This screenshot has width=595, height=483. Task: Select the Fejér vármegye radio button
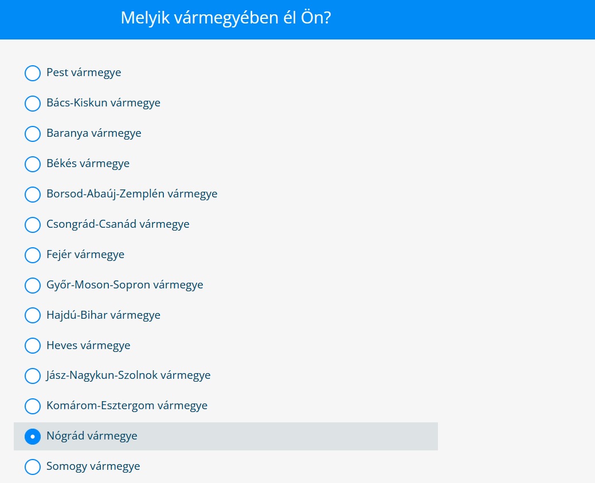(x=33, y=255)
